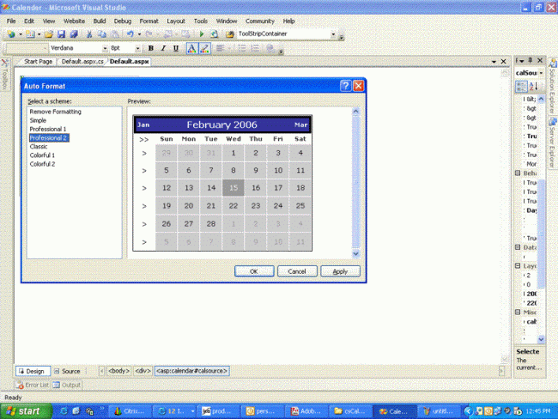The height and width of the screenshot is (419, 558).
Task: Open the undo history dropdown arrow
Action: coord(139,34)
